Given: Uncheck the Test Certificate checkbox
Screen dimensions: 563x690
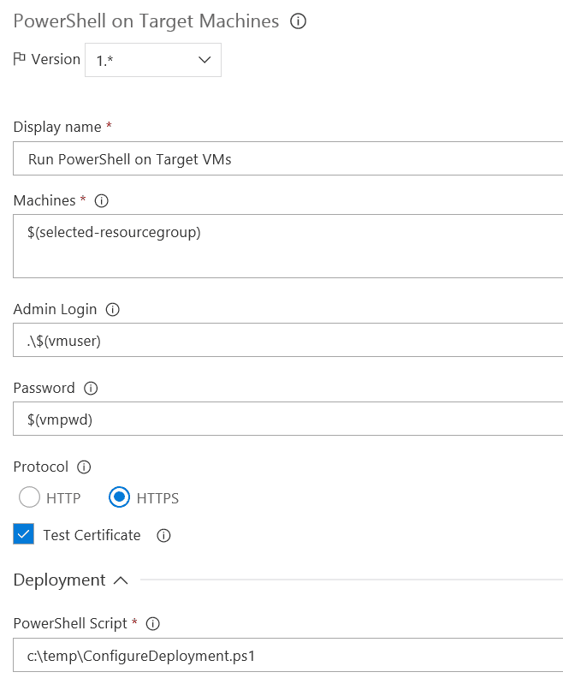Looking at the screenshot, I should 24,534.
